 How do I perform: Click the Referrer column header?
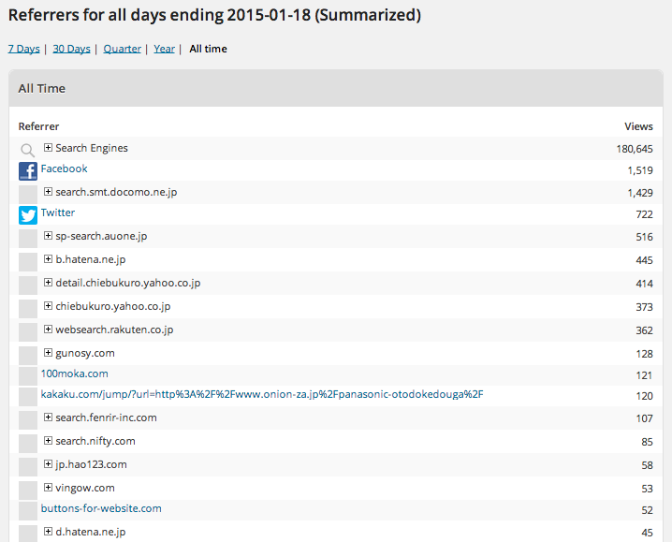point(38,126)
